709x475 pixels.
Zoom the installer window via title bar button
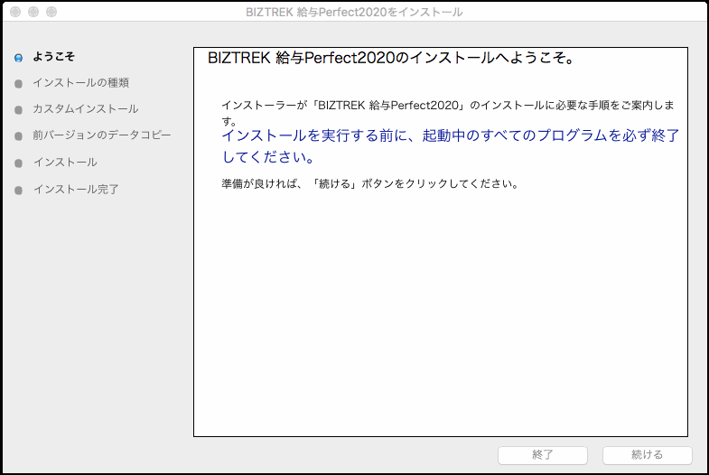pyautogui.click(x=51, y=13)
